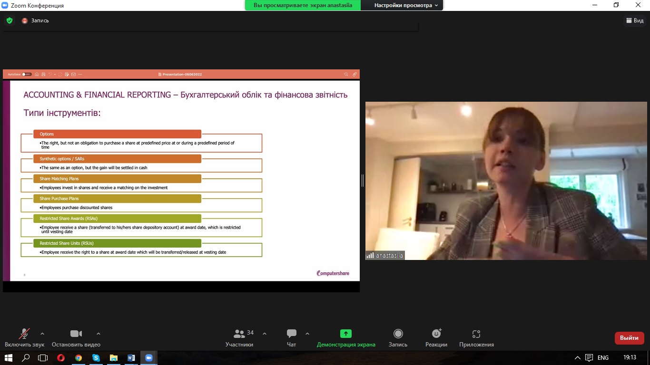Select anastasiia's video tile
The image size is (650, 365).
coord(506,181)
